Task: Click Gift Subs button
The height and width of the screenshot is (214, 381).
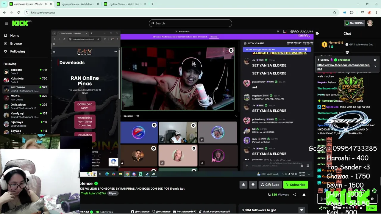Action: click(x=270, y=185)
